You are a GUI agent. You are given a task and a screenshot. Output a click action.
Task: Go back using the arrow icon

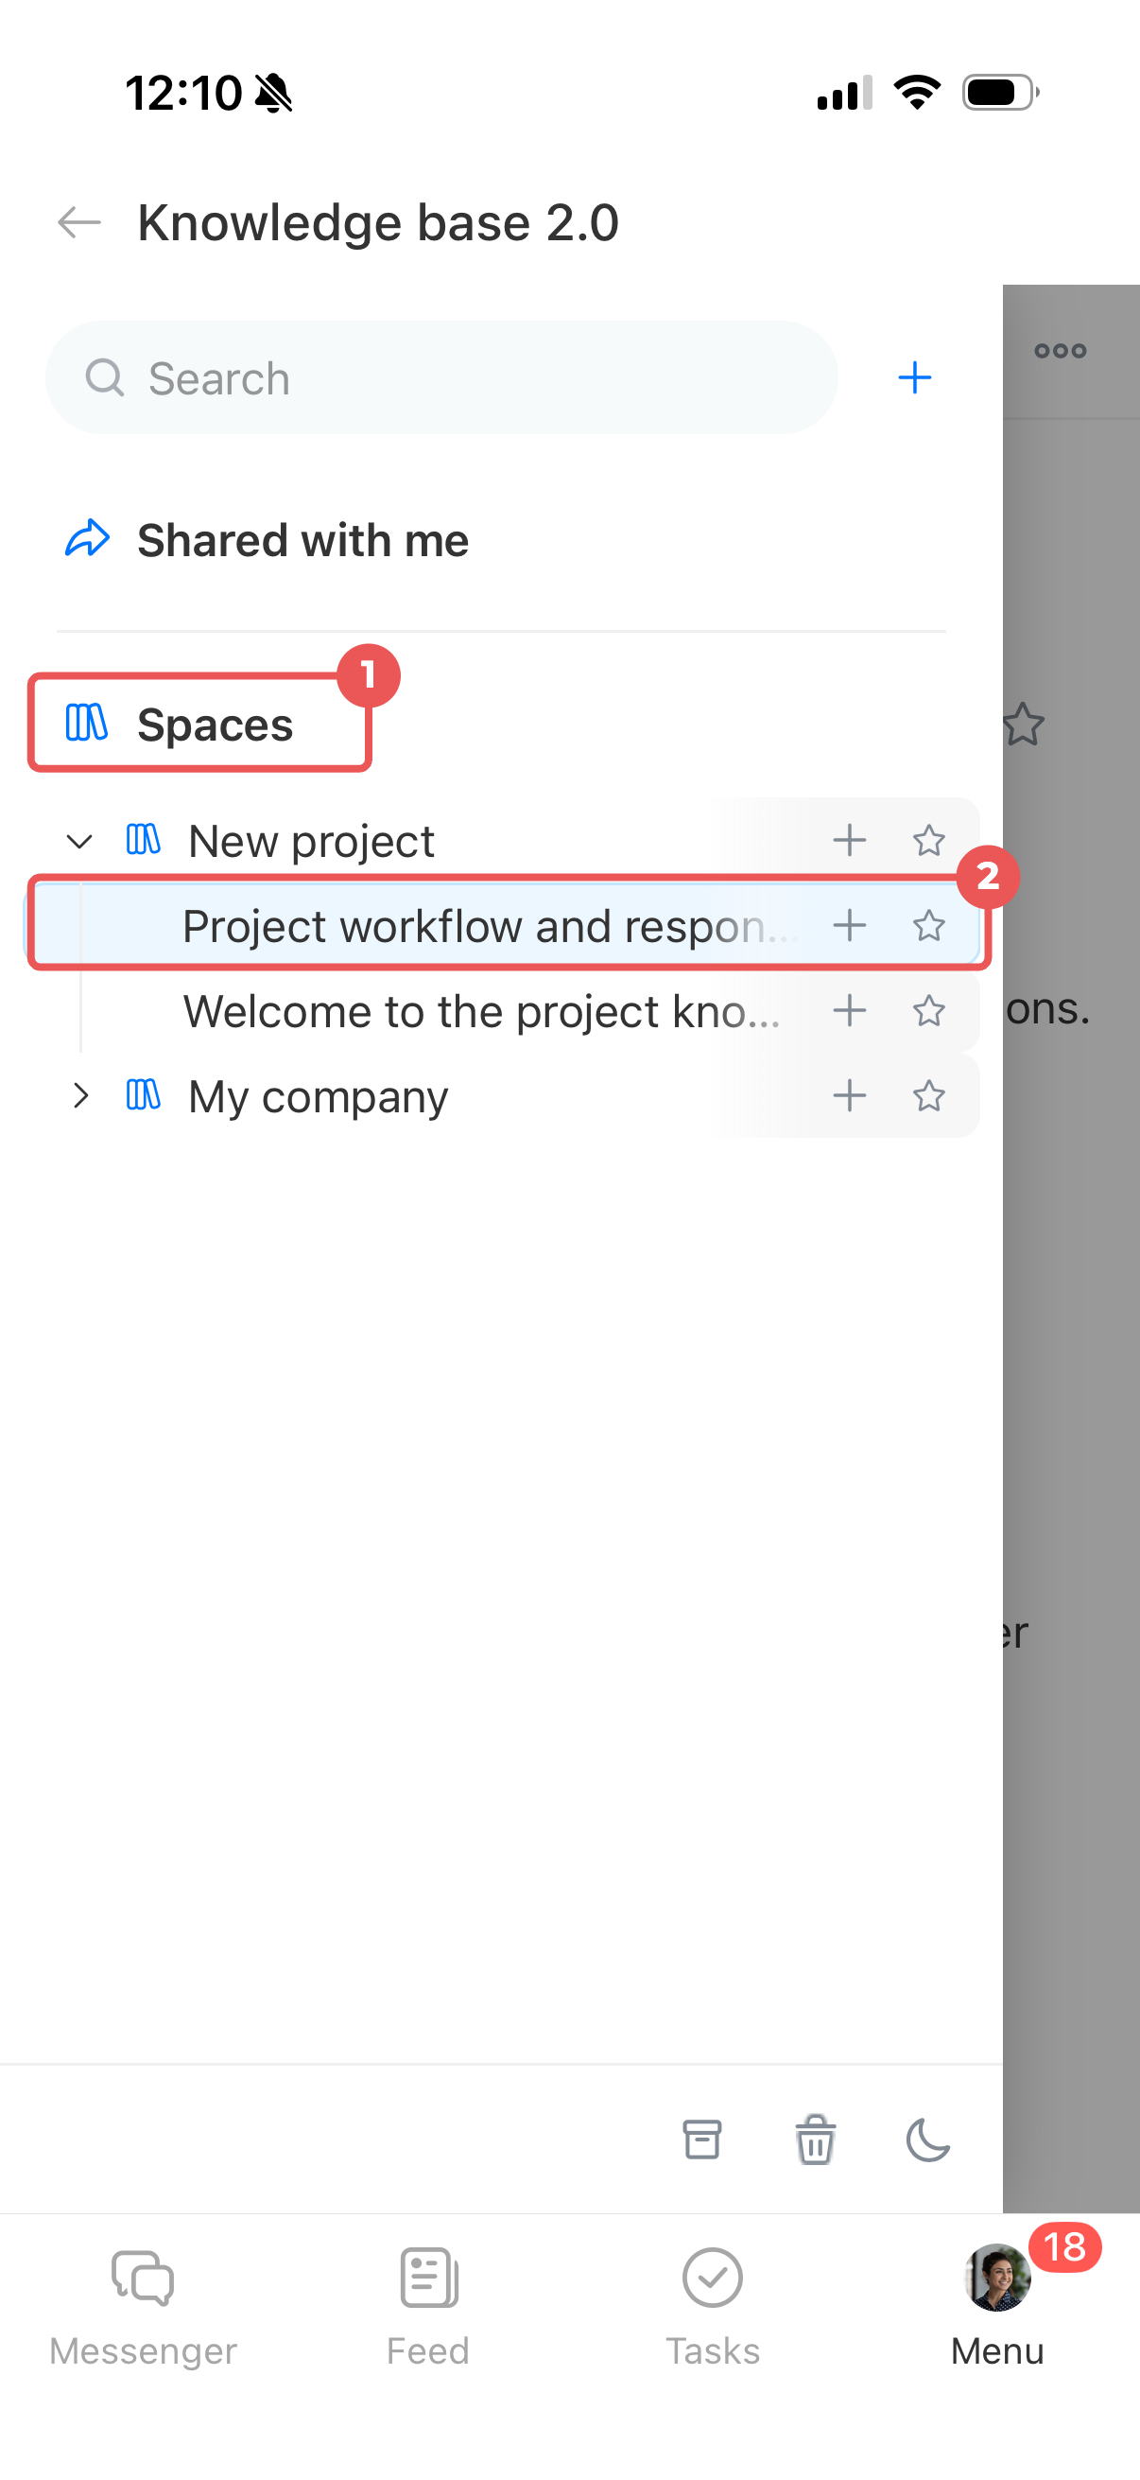(78, 222)
